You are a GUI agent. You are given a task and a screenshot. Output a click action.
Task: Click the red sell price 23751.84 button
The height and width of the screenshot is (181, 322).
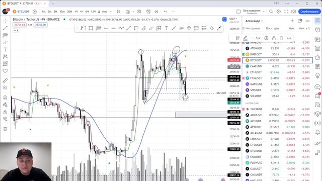pyautogui.click(x=20, y=25)
